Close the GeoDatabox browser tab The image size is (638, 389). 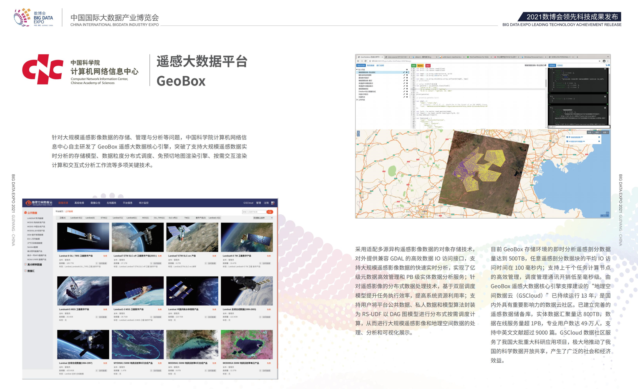[x=382, y=57]
